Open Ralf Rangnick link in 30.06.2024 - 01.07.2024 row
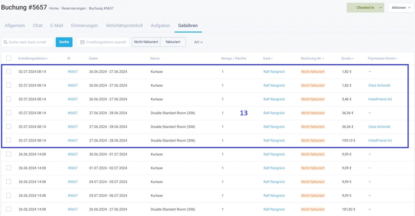 click(274, 154)
